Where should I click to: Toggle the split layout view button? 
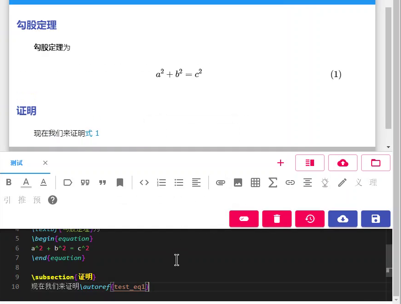click(310, 163)
